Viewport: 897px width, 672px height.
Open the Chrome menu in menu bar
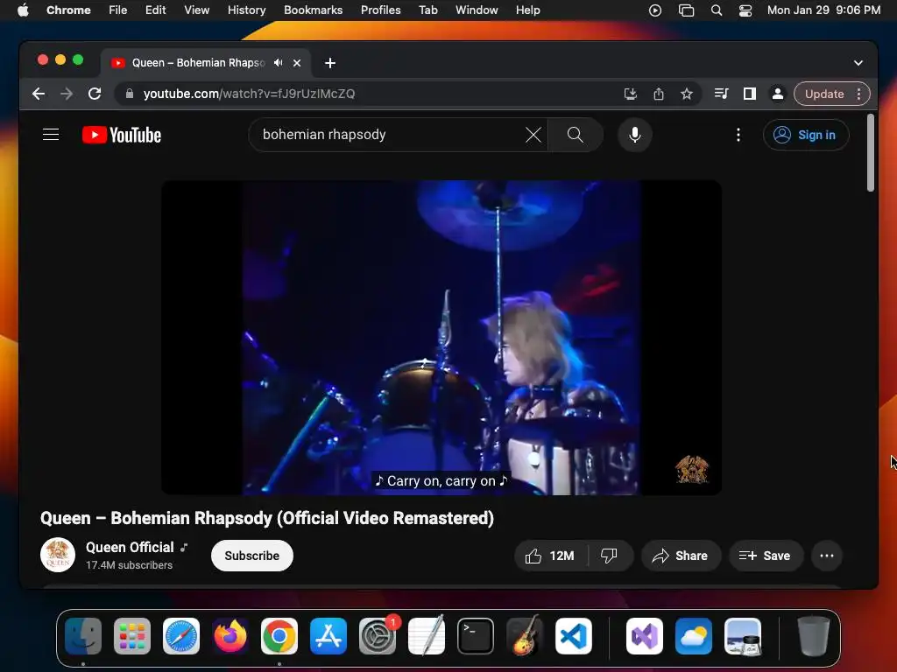click(x=68, y=10)
